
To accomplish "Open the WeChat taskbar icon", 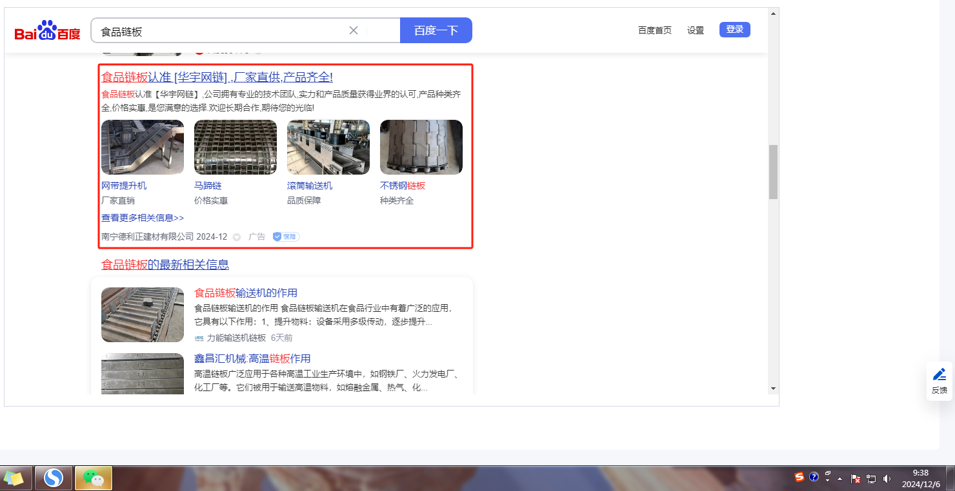I will click(94, 478).
